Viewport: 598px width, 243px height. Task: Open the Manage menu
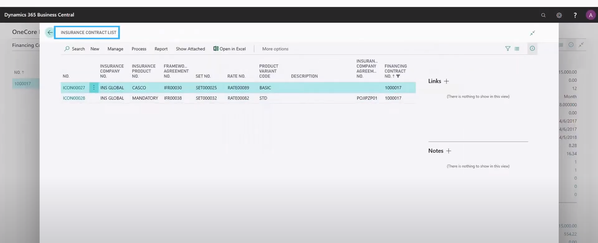click(x=115, y=49)
